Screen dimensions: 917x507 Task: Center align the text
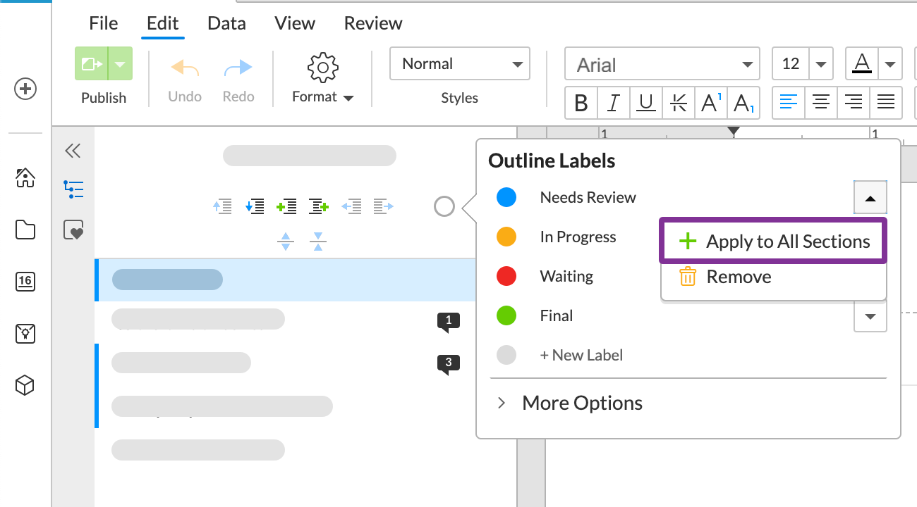pyautogui.click(x=820, y=103)
